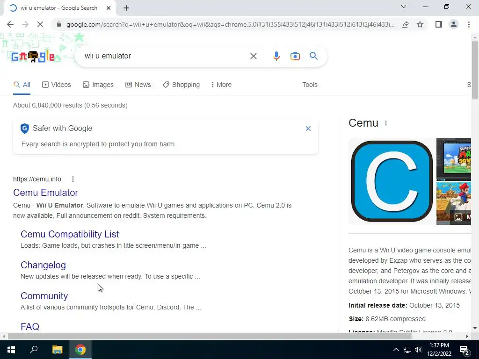
Task: Go back to the previous page
Action: (x=10, y=24)
